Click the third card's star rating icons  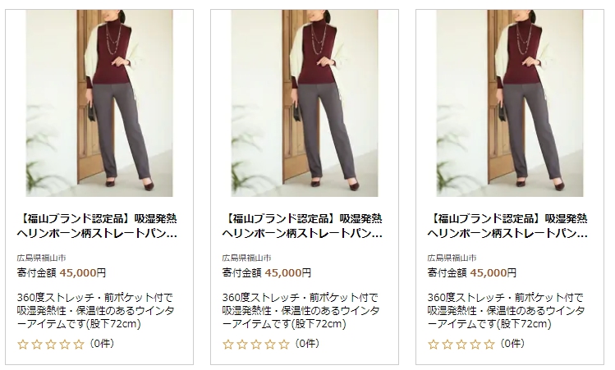(461, 345)
